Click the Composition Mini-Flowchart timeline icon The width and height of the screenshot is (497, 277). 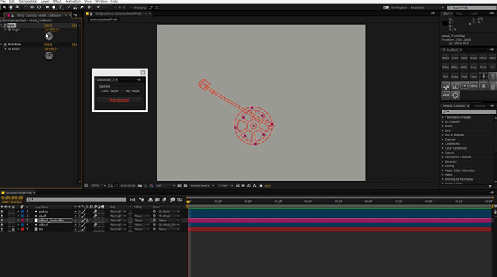pyautogui.click(x=133, y=200)
